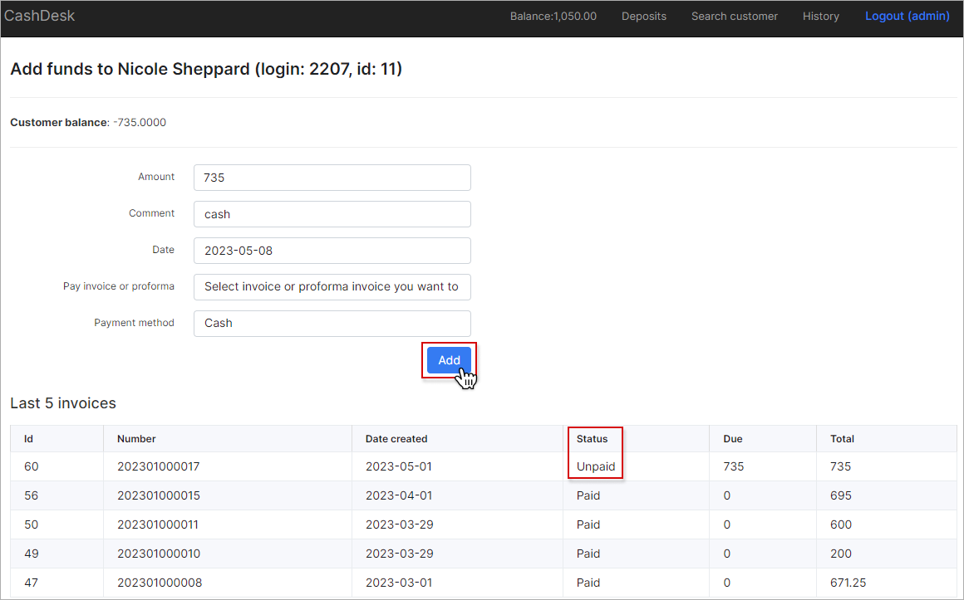Select invoice number 202301000017

coord(158,466)
